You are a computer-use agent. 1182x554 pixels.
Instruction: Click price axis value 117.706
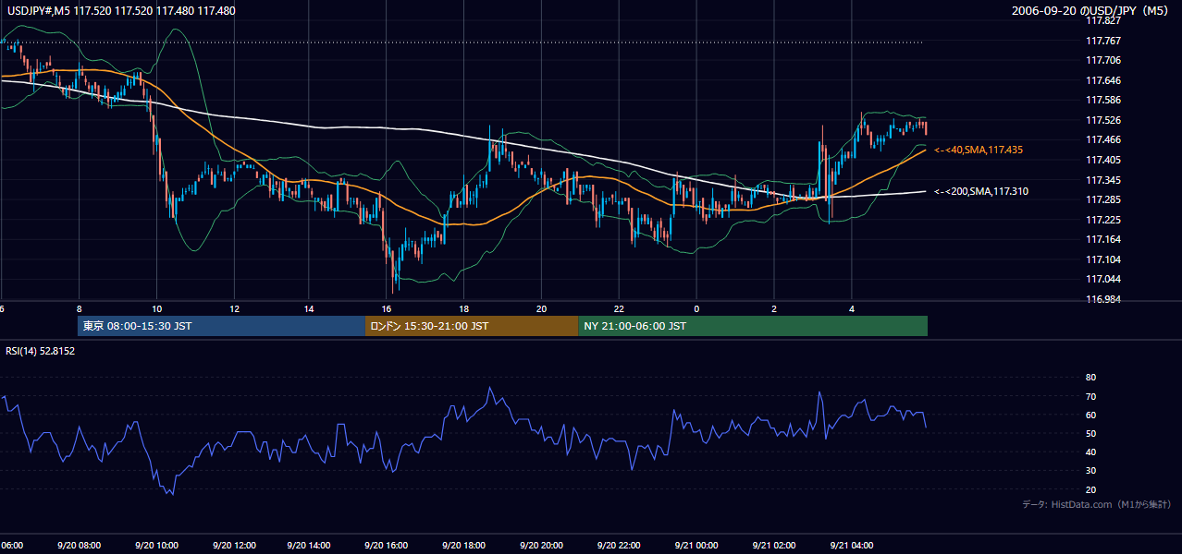tap(1102, 61)
